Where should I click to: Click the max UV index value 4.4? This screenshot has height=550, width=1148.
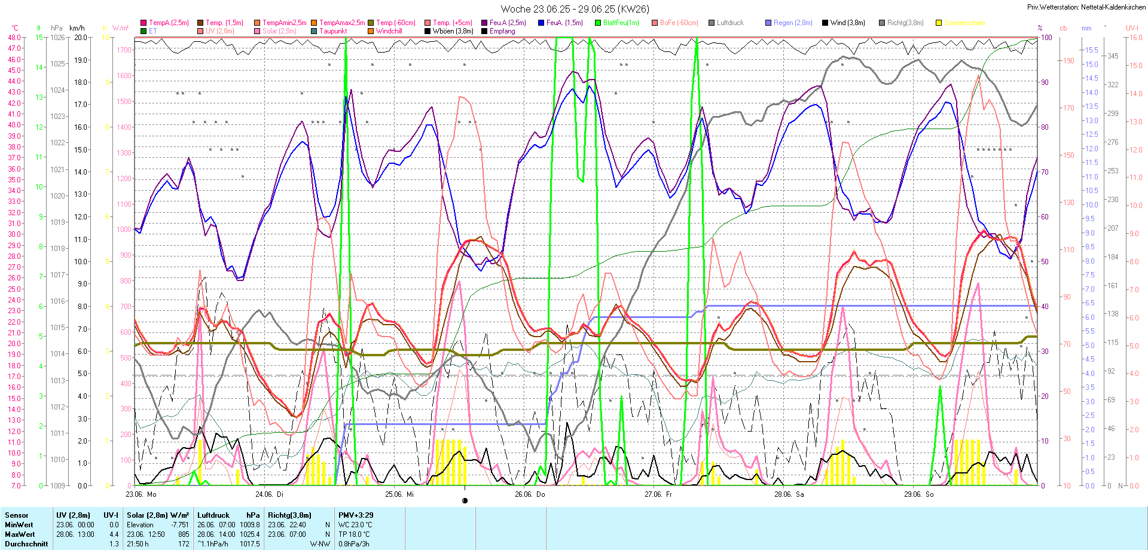coord(114,534)
